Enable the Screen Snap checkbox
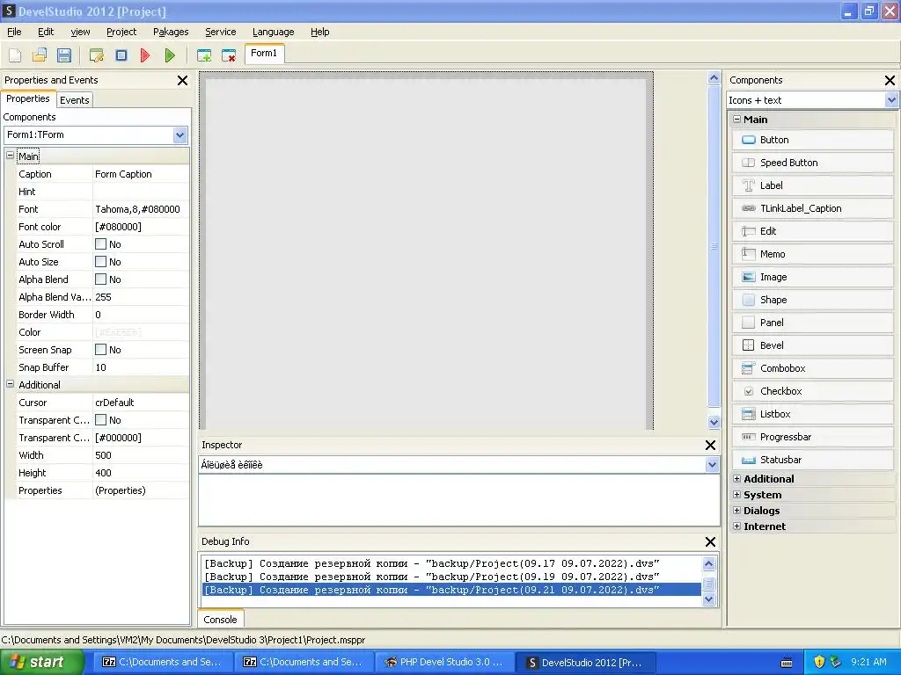The image size is (901, 675). click(x=100, y=350)
